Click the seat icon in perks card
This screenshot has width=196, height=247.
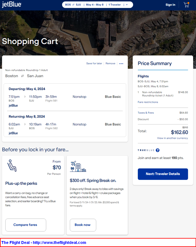coord(12,165)
